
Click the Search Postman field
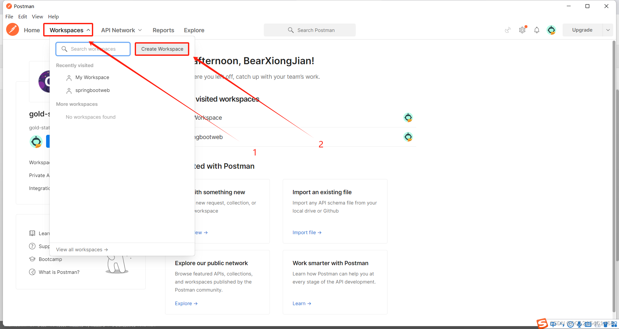coord(309,30)
